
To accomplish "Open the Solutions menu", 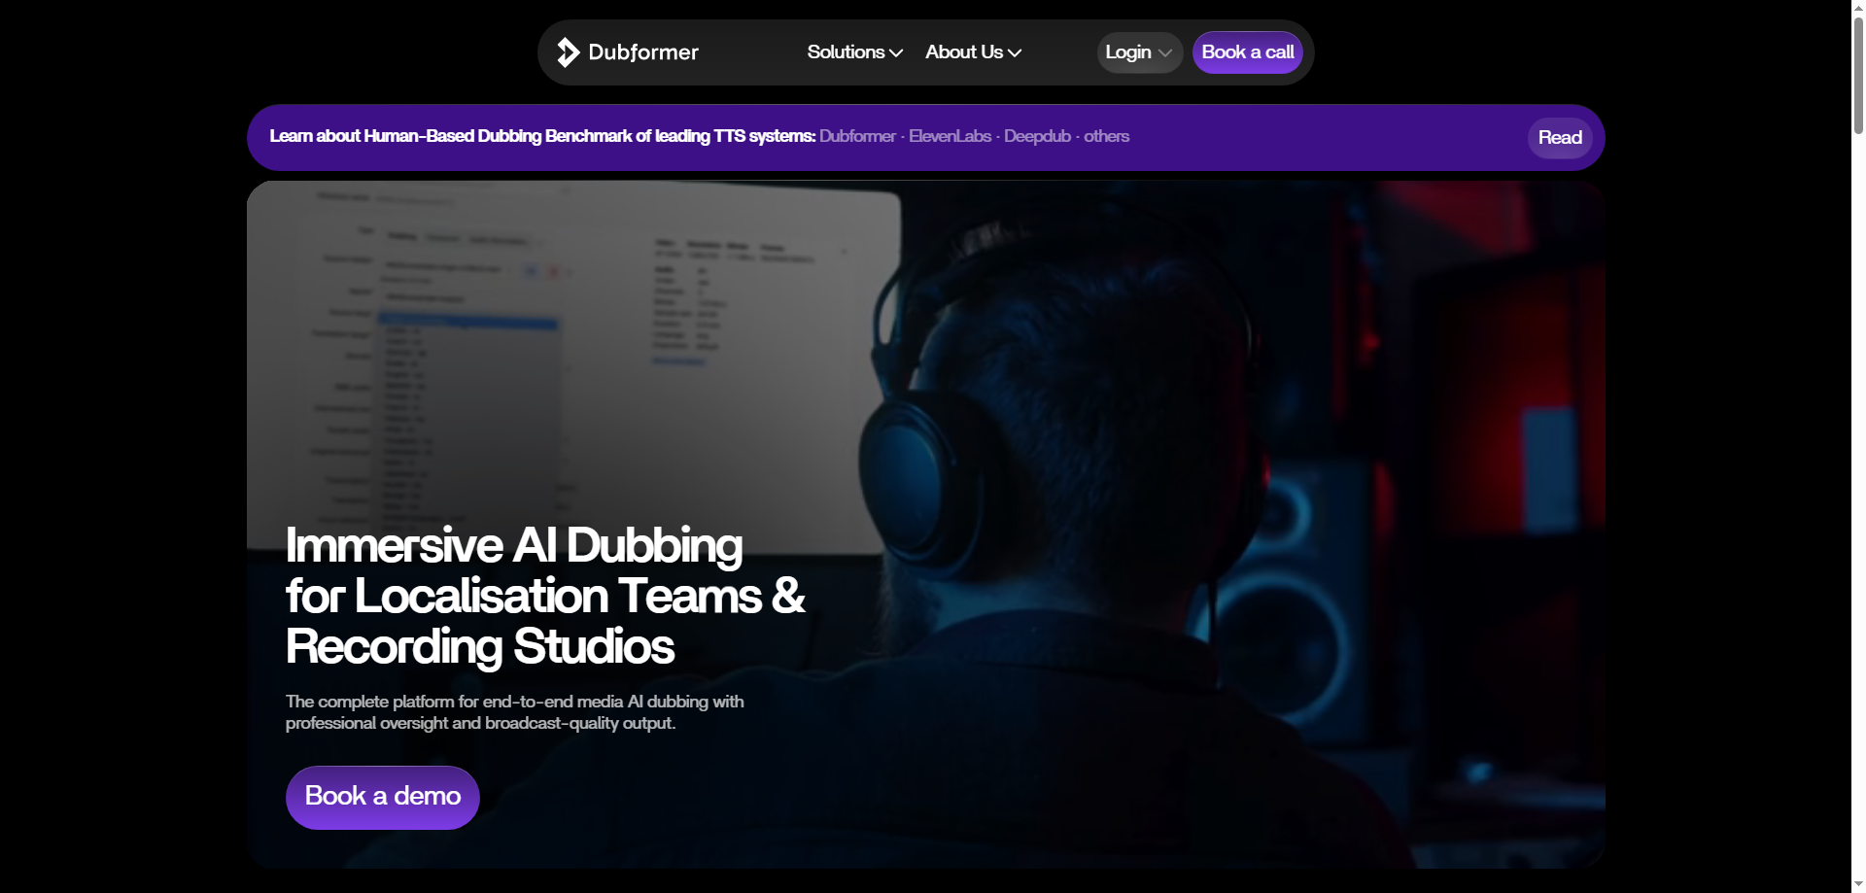I will [x=846, y=52].
